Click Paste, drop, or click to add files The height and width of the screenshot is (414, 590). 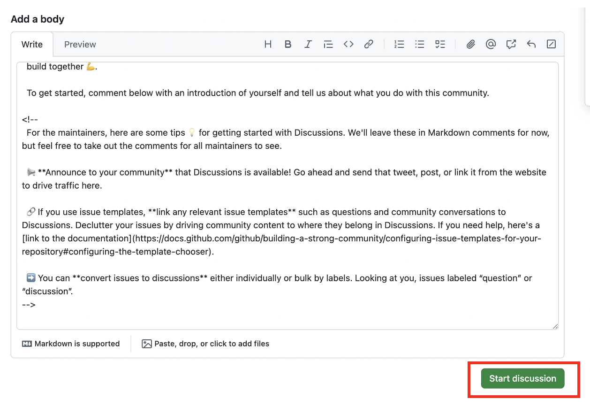(205, 344)
